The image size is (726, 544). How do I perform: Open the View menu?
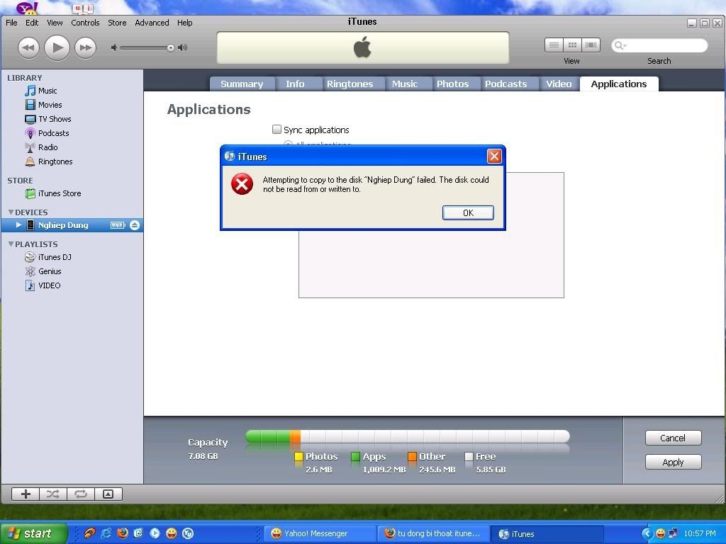pyautogui.click(x=55, y=23)
